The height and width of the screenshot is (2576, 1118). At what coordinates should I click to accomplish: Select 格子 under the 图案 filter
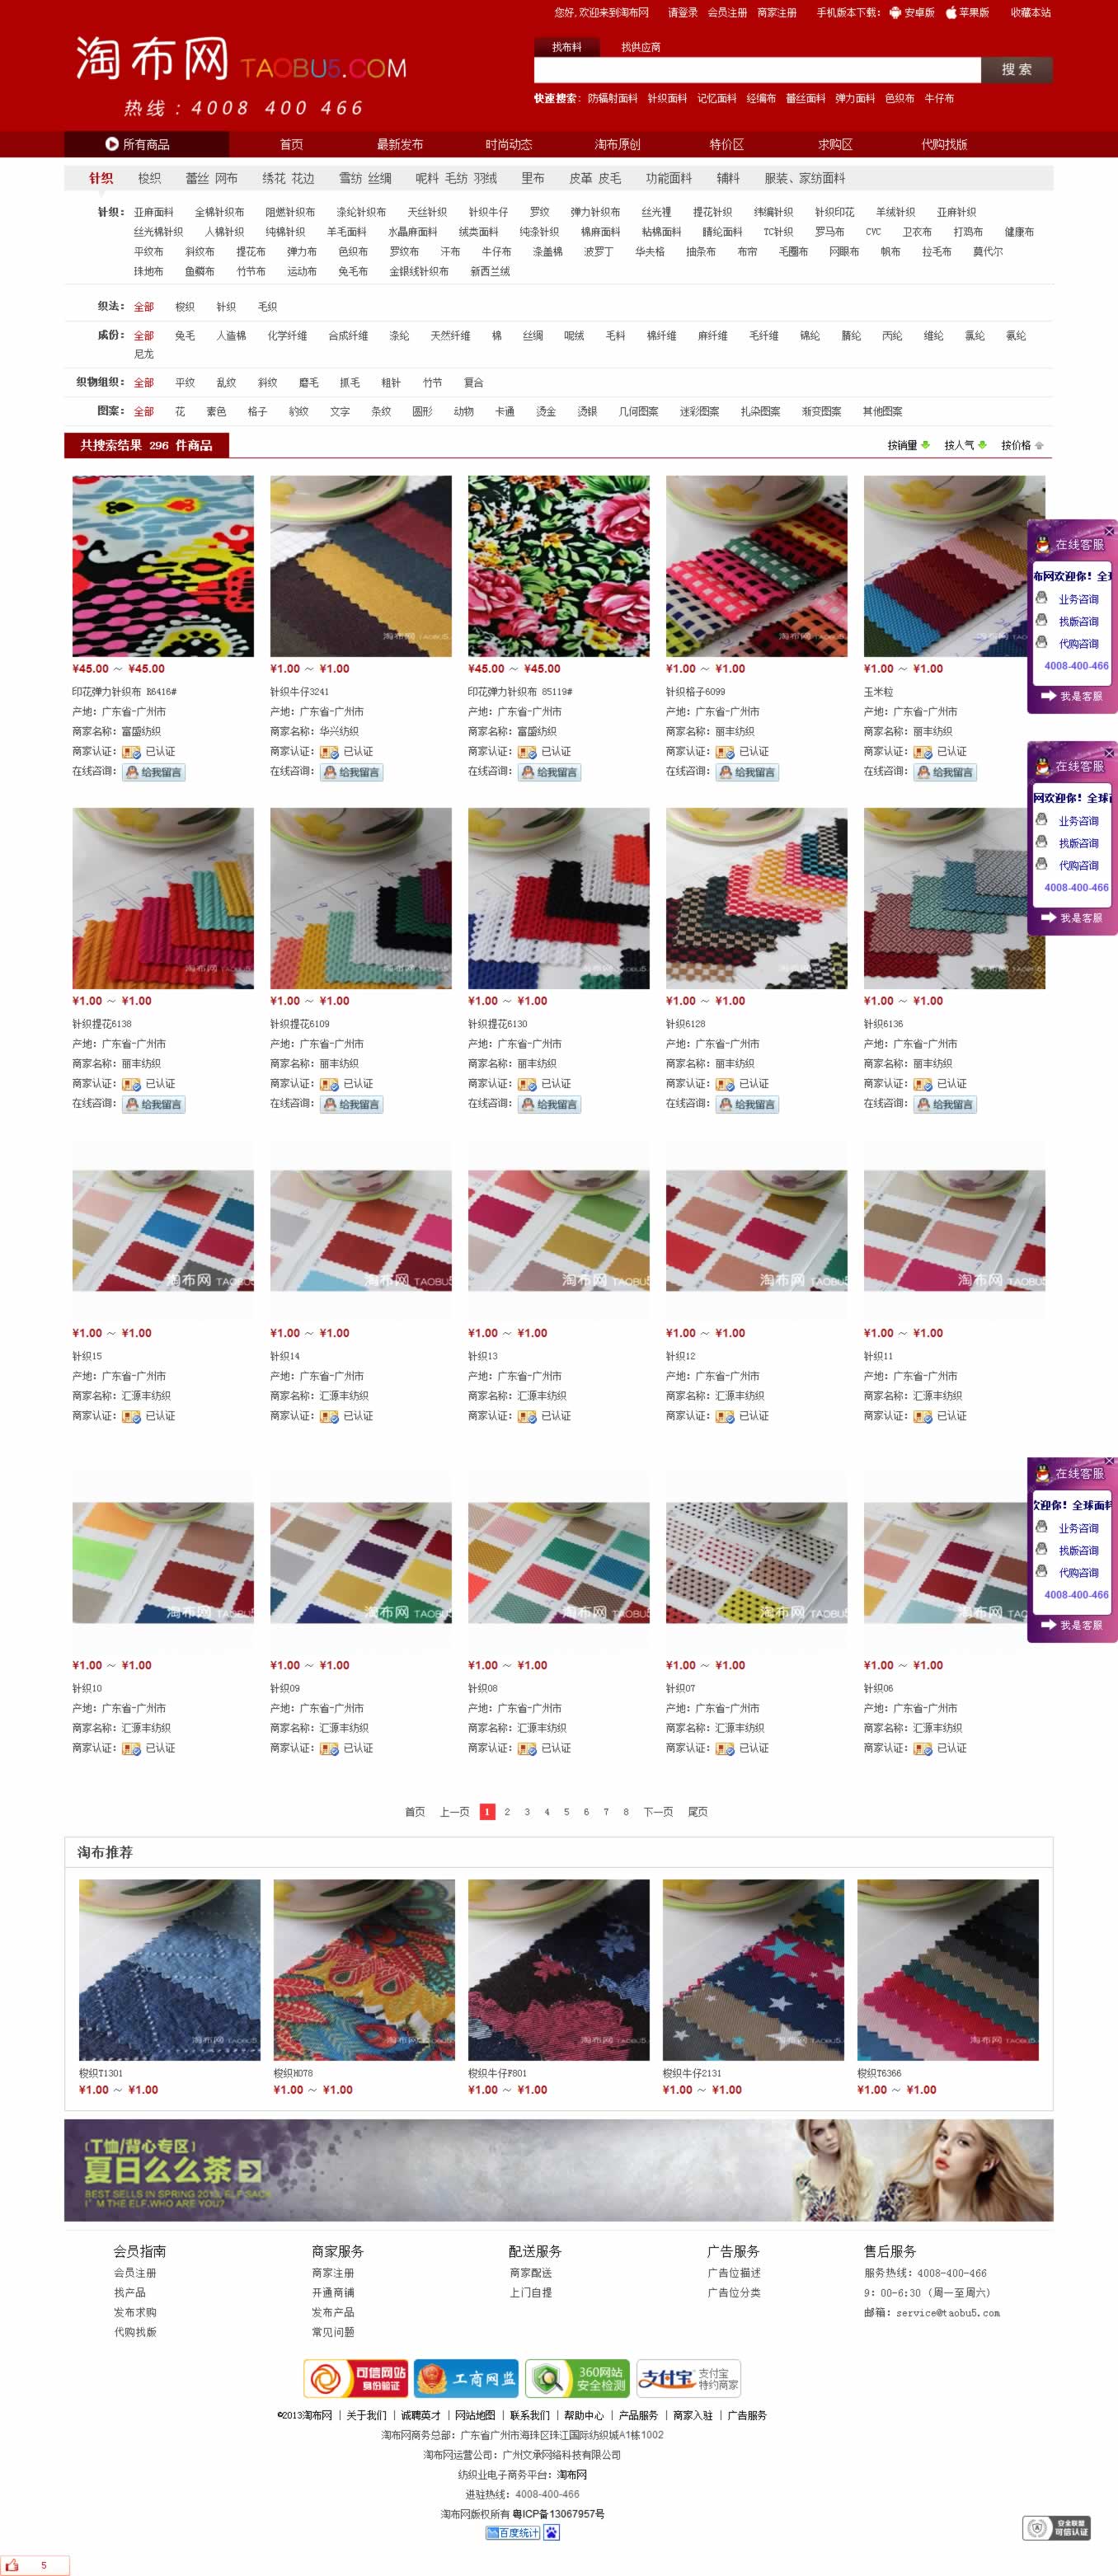[x=257, y=411]
